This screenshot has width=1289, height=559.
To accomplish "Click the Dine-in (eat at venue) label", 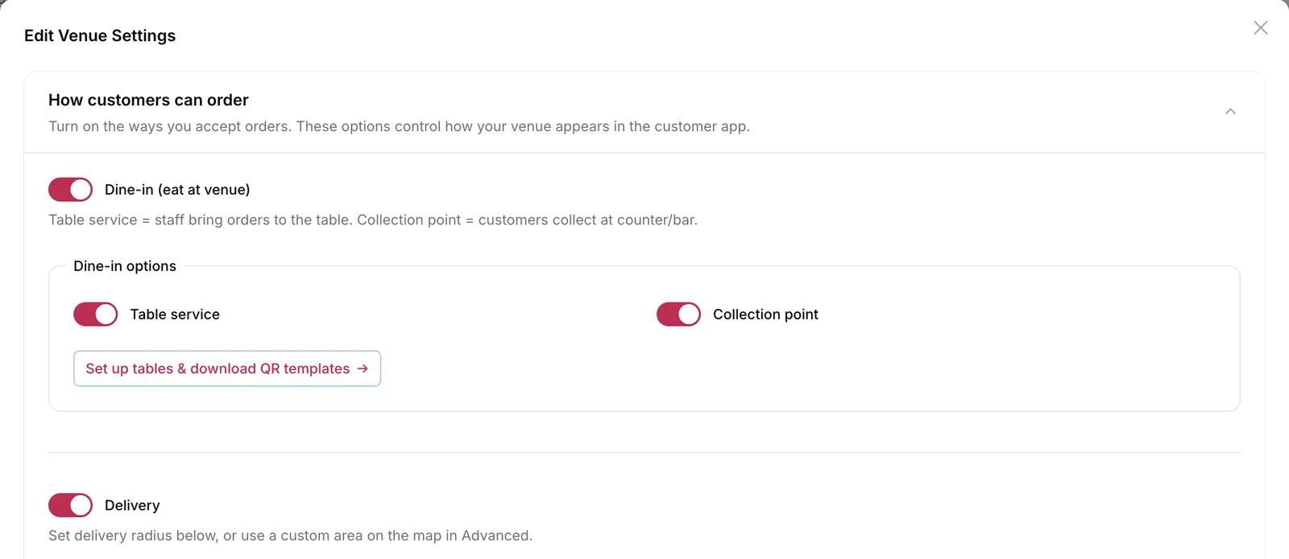I will coord(177,190).
